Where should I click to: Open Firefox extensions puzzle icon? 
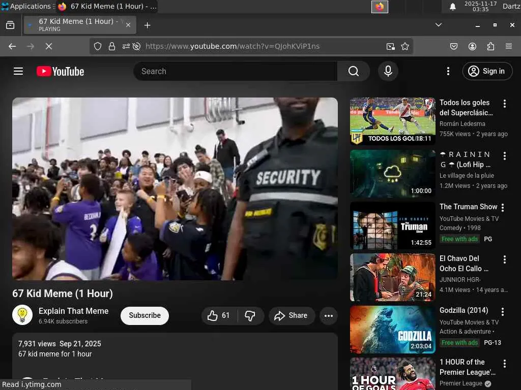point(490,46)
